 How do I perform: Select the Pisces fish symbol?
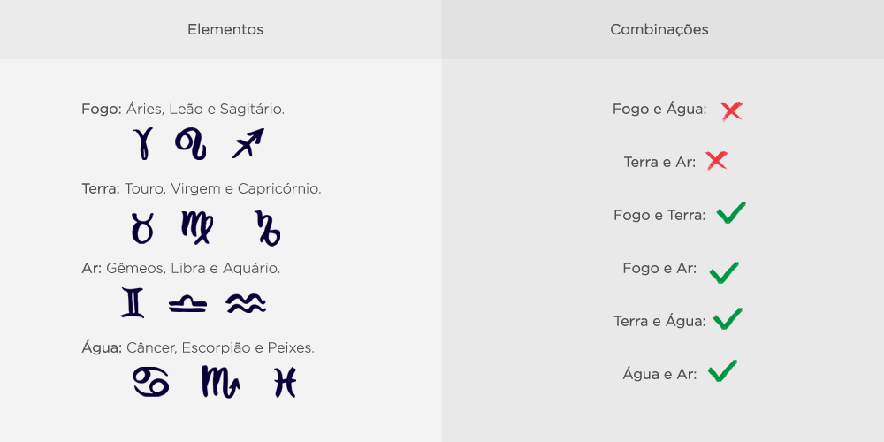pyautogui.click(x=285, y=382)
